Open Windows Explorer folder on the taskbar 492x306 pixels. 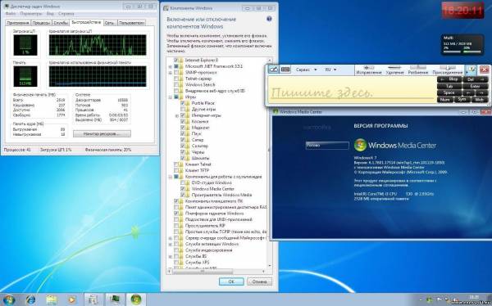(x=52, y=299)
